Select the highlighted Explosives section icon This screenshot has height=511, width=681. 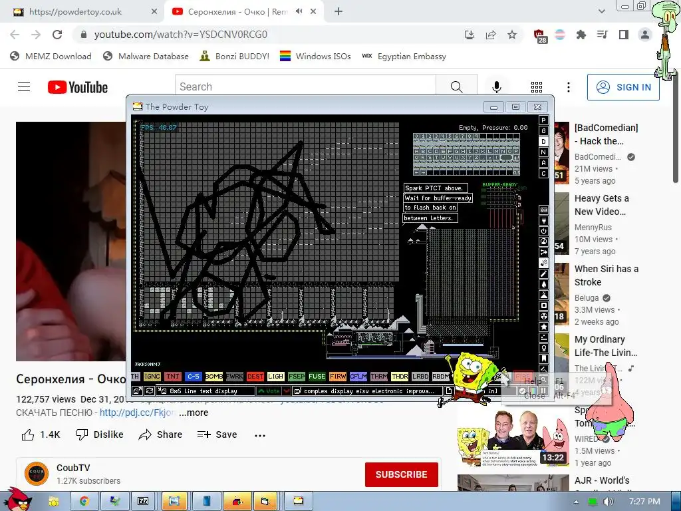point(543,263)
